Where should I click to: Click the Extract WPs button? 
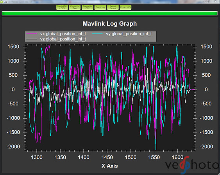pos(125,7)
